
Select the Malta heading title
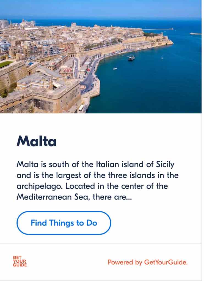click(x=37, y=141)
